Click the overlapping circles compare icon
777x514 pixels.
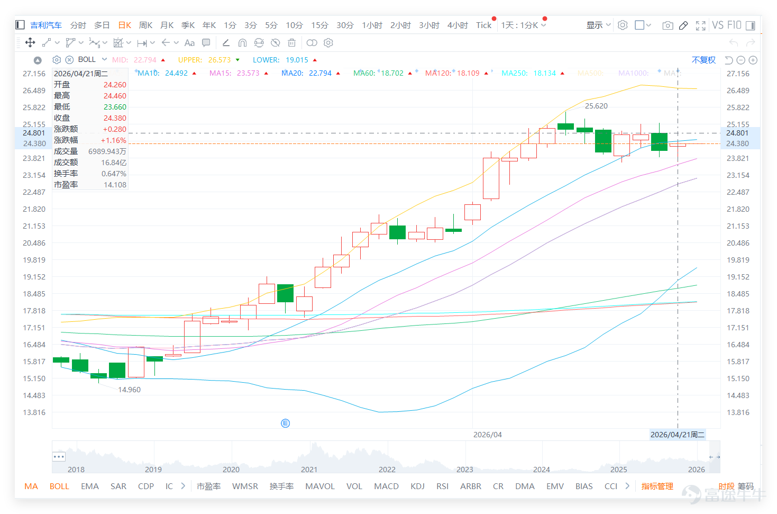tap(312, 43)
